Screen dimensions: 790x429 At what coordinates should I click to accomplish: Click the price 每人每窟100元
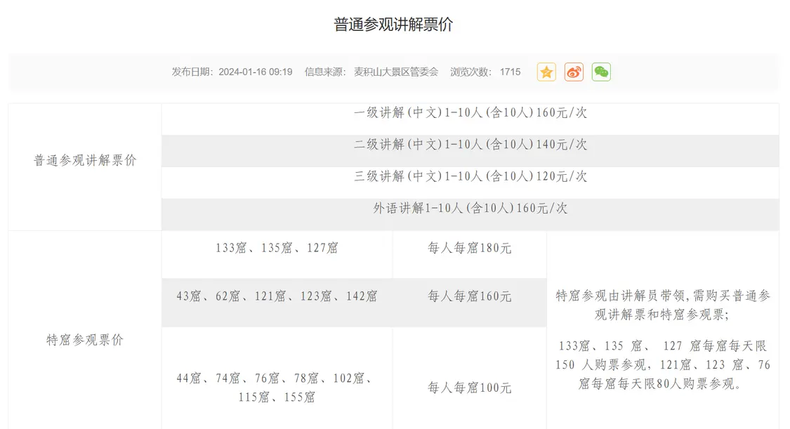click(470, 388)
